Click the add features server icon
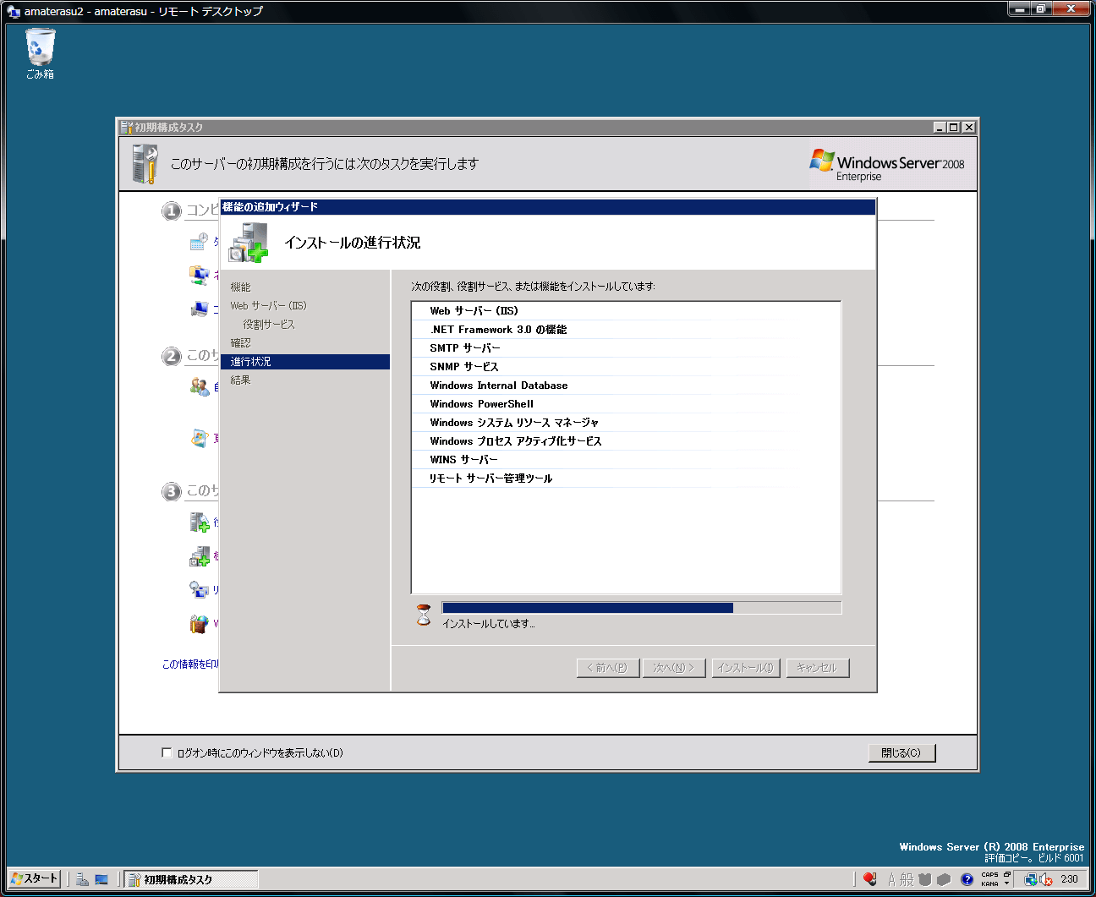The image size is (1096, 897). coord(199,556)
